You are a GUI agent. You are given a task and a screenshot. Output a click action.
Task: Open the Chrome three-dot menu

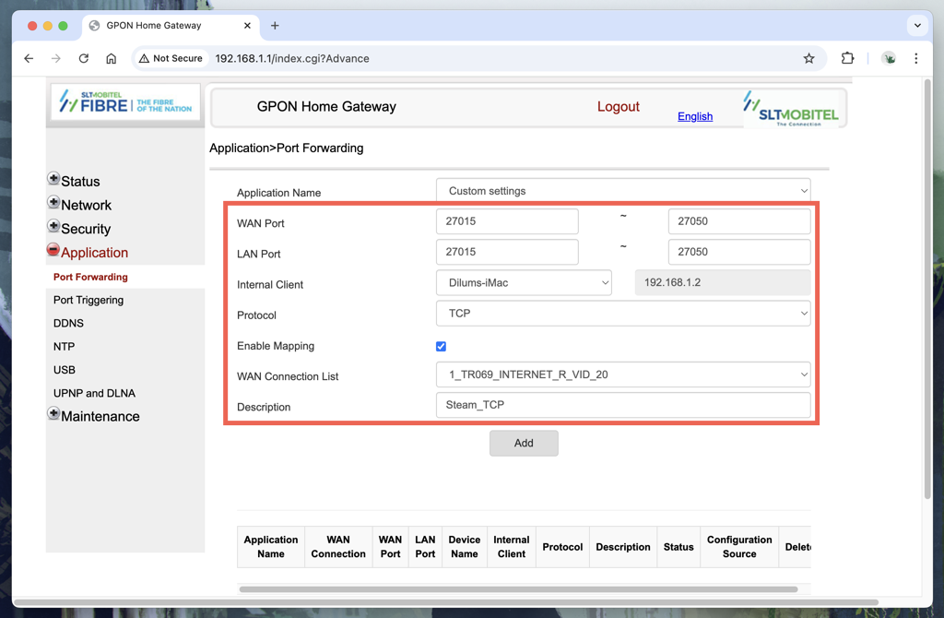[x=915, y=58]
